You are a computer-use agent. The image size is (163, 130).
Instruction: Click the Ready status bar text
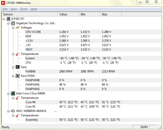coord(6,127)
